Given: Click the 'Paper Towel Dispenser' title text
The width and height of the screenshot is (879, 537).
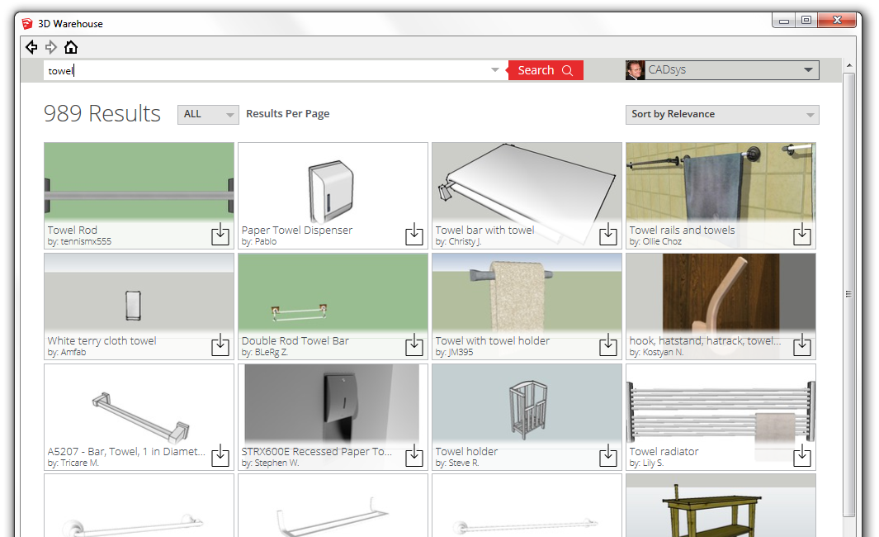Looking at the screenshot, I should click(x=297, y=230).
